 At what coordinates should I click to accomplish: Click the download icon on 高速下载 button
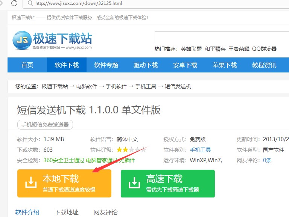point(134,182)
